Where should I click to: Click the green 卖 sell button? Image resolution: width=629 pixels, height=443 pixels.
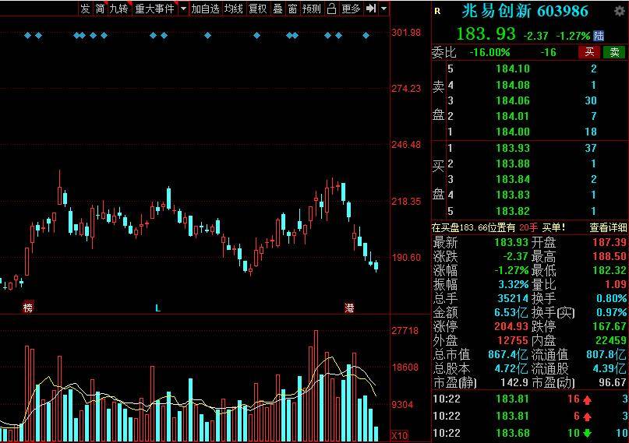[x=614, y=52]
